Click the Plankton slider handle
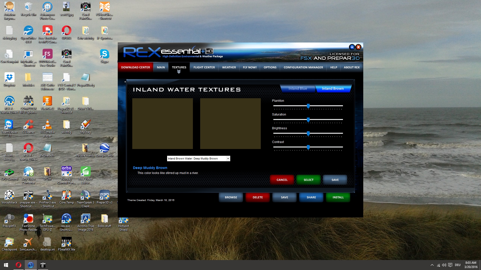The height and width of the screenshot is (270, 481). pos(308,106)
